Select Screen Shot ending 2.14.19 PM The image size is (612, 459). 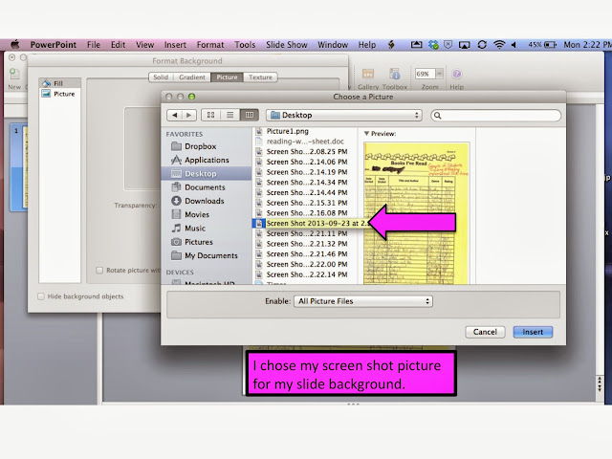click(x=307, y=172)
